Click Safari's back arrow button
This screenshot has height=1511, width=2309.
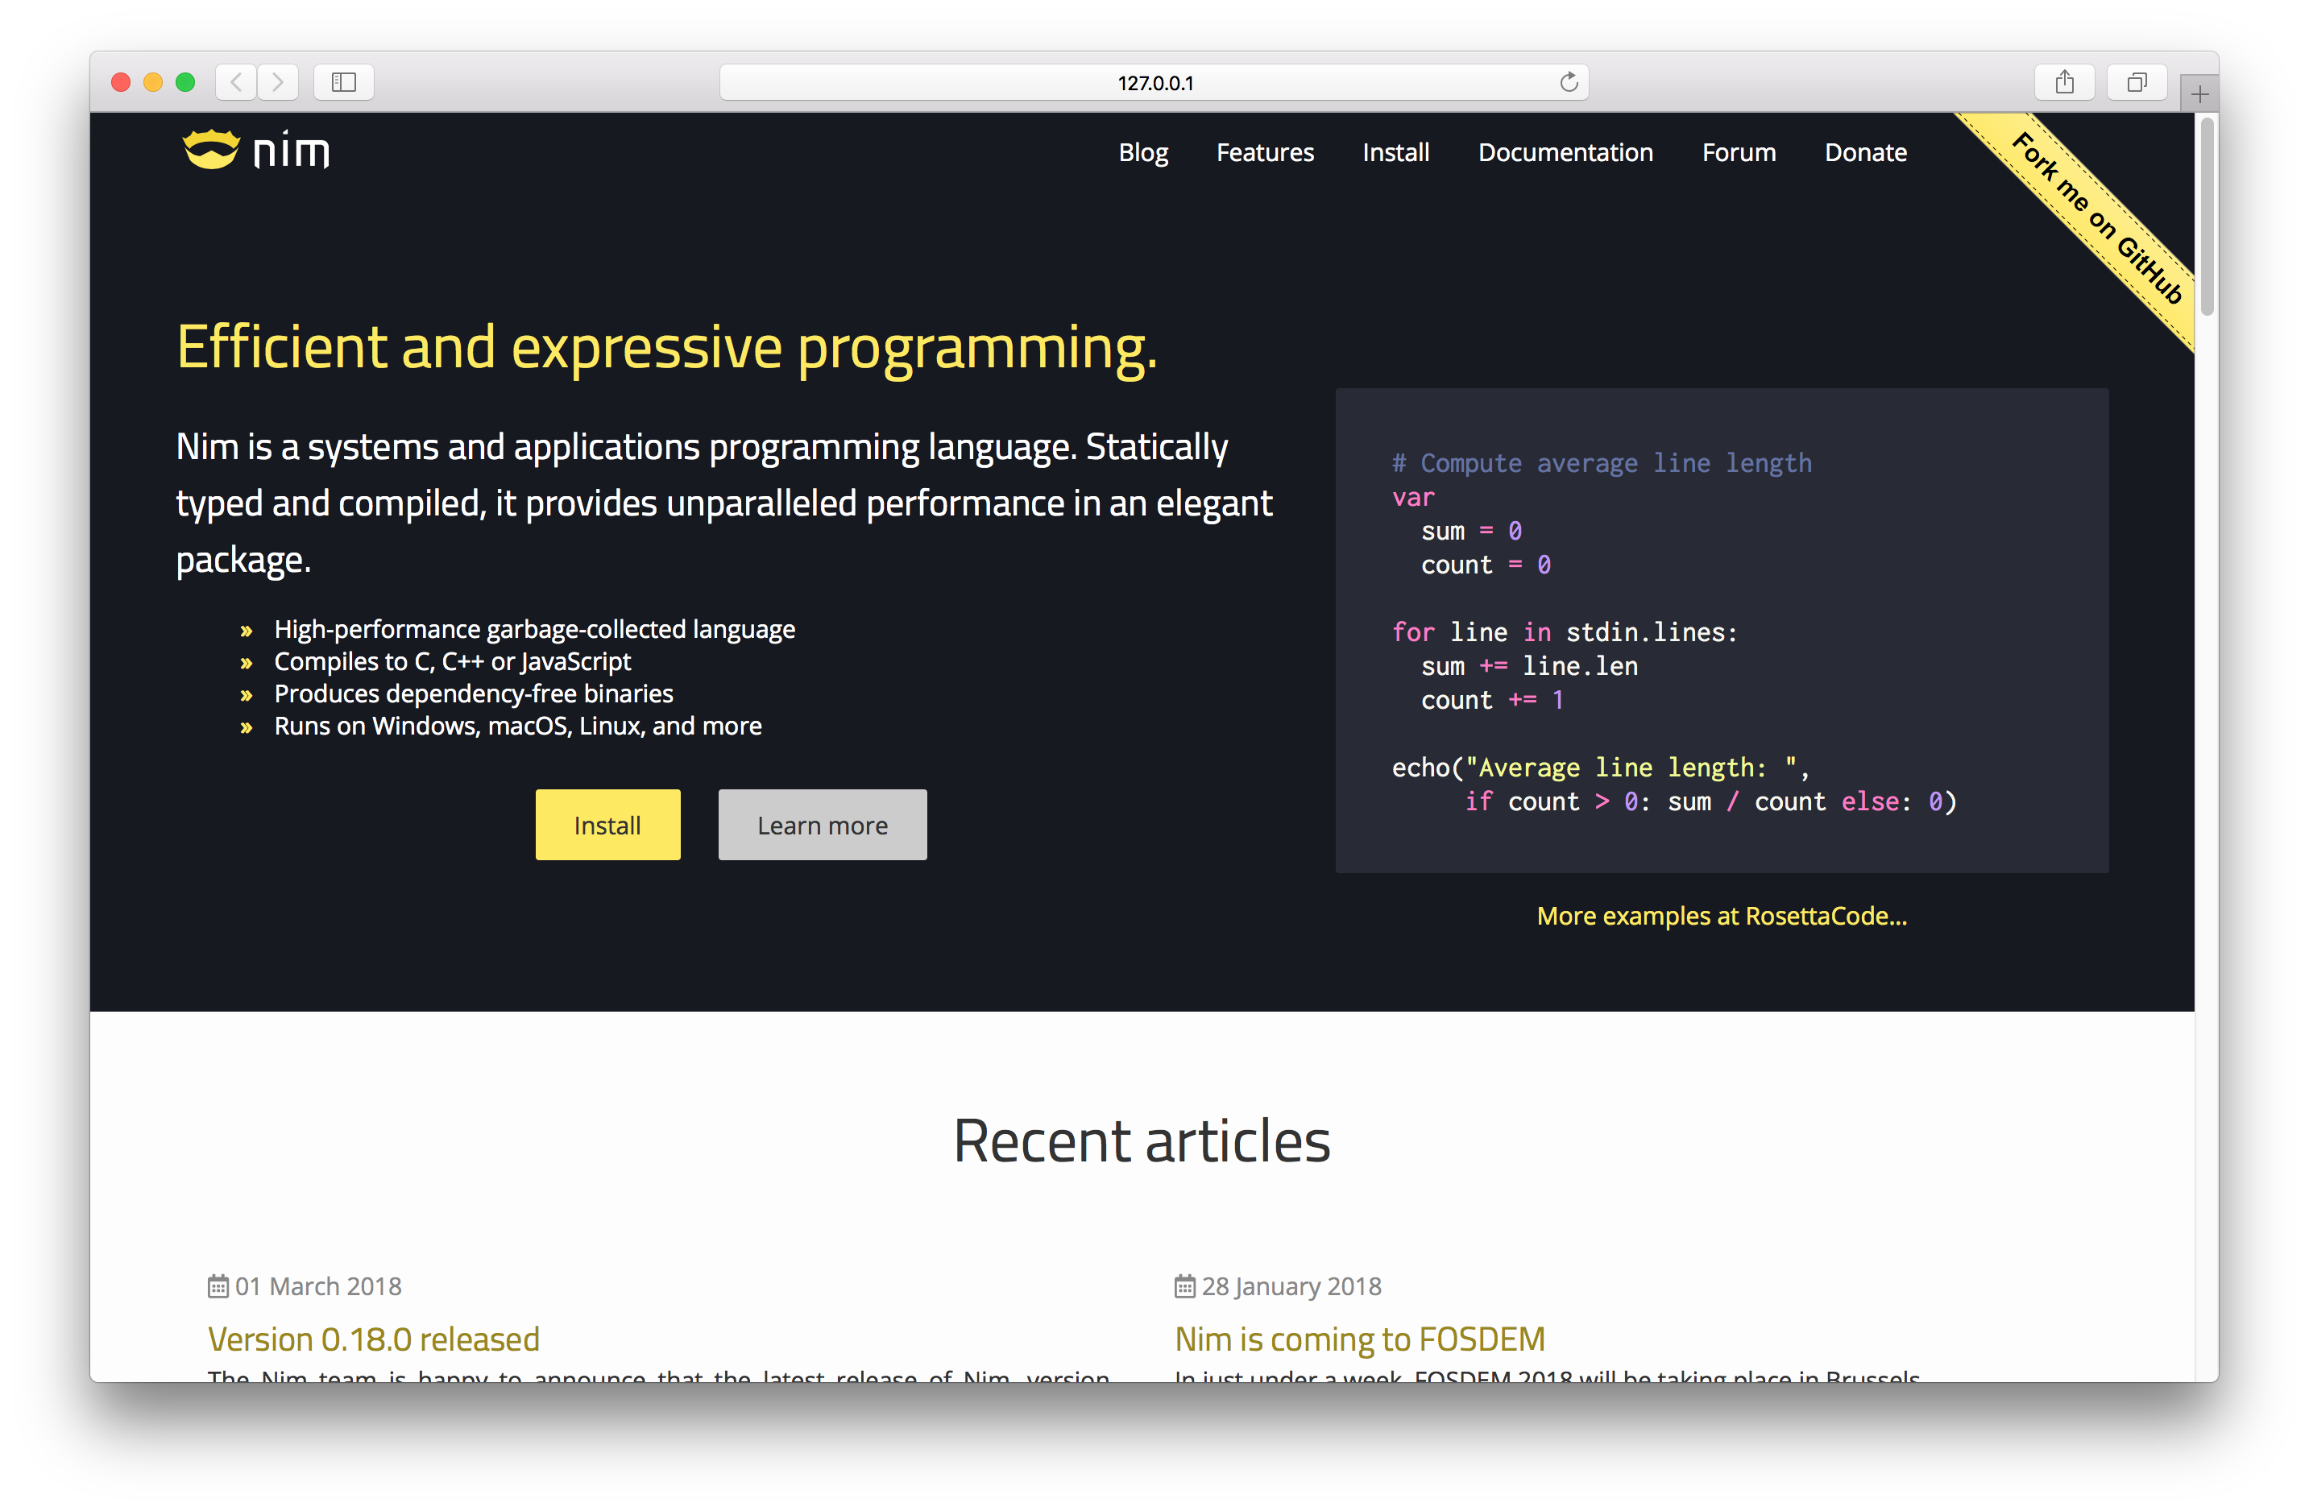coord(236,82)
